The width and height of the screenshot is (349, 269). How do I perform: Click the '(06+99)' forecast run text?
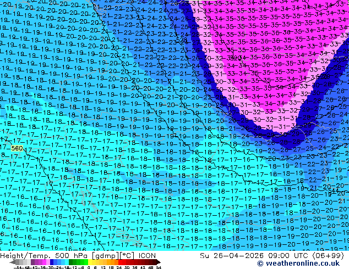(x=328, y=256)
